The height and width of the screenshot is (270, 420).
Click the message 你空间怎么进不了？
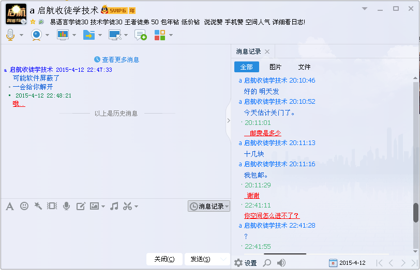click(272, 215)
